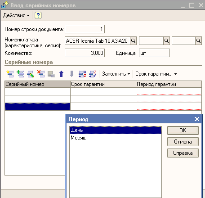
Task: Add a new serial number row
Action: (10, 74)
